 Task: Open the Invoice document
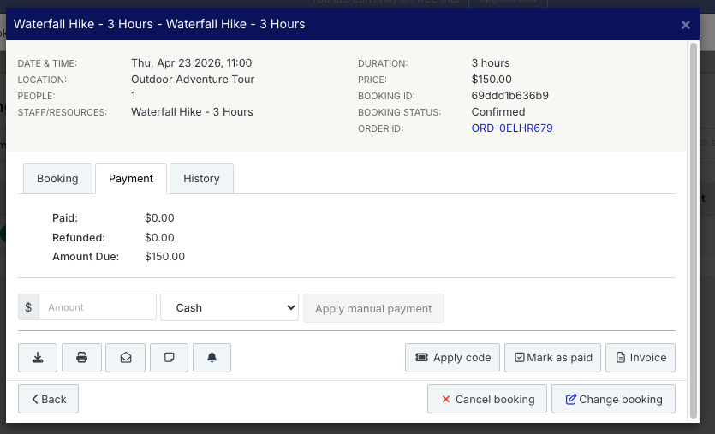(x=640, y=358)
